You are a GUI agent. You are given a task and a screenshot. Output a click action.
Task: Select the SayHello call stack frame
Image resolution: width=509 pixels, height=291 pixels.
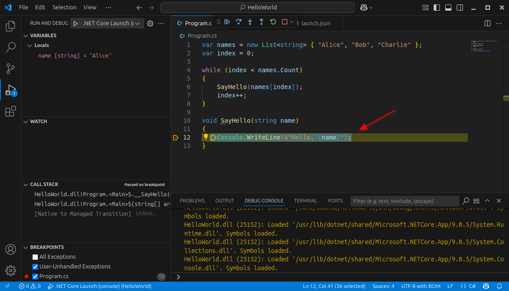pos(102,194)
